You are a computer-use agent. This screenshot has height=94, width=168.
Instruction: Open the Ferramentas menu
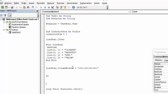(72, 3)
